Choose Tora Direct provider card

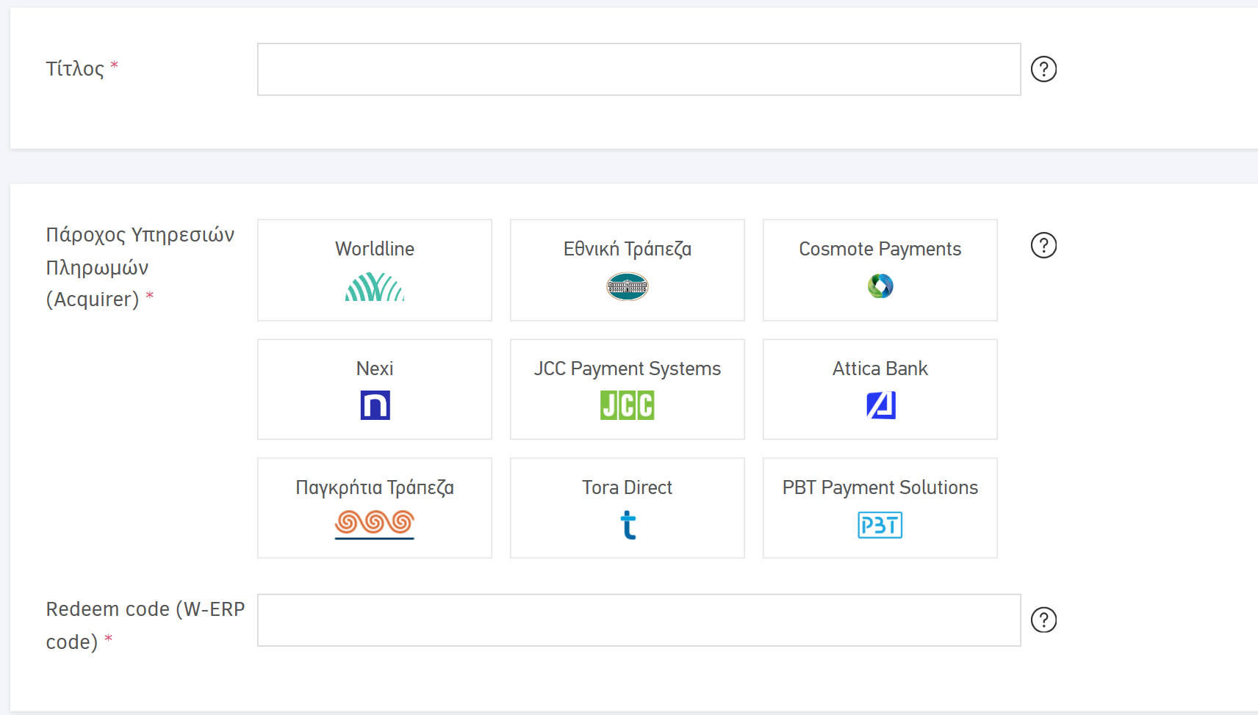tap(628, 508)
